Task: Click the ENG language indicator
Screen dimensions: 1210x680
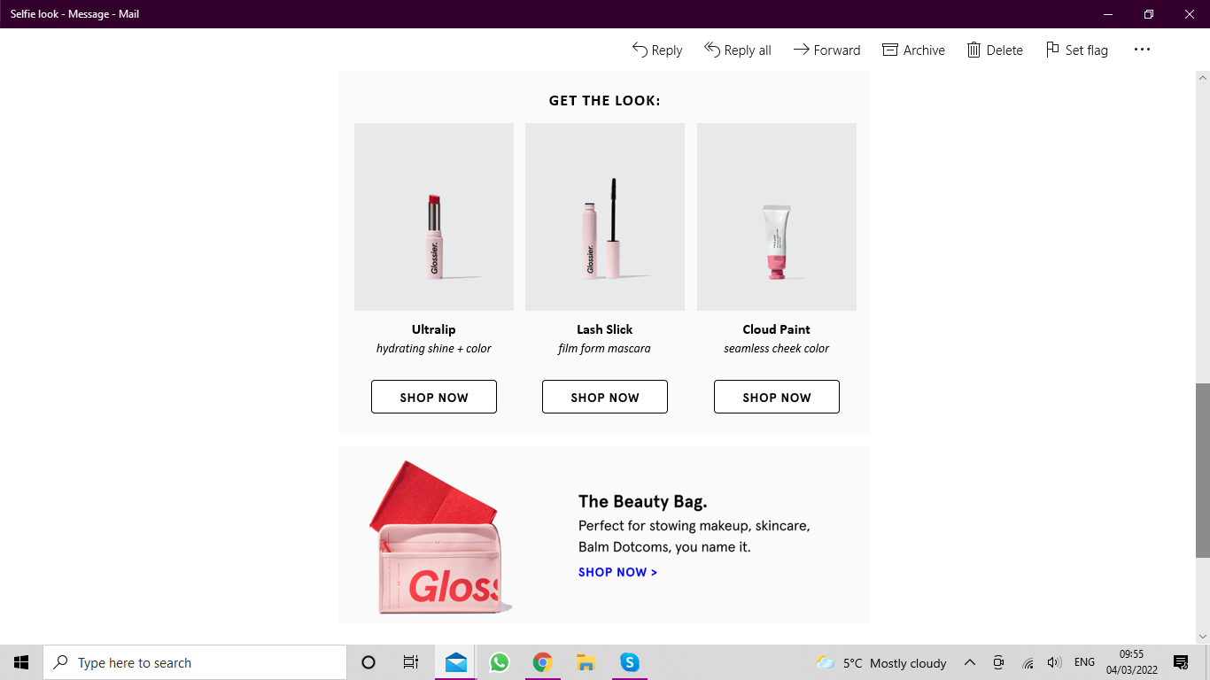Action: pos(1084,662)
